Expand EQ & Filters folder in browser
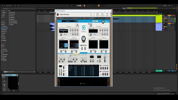178x100 pixels. [9, 17]
